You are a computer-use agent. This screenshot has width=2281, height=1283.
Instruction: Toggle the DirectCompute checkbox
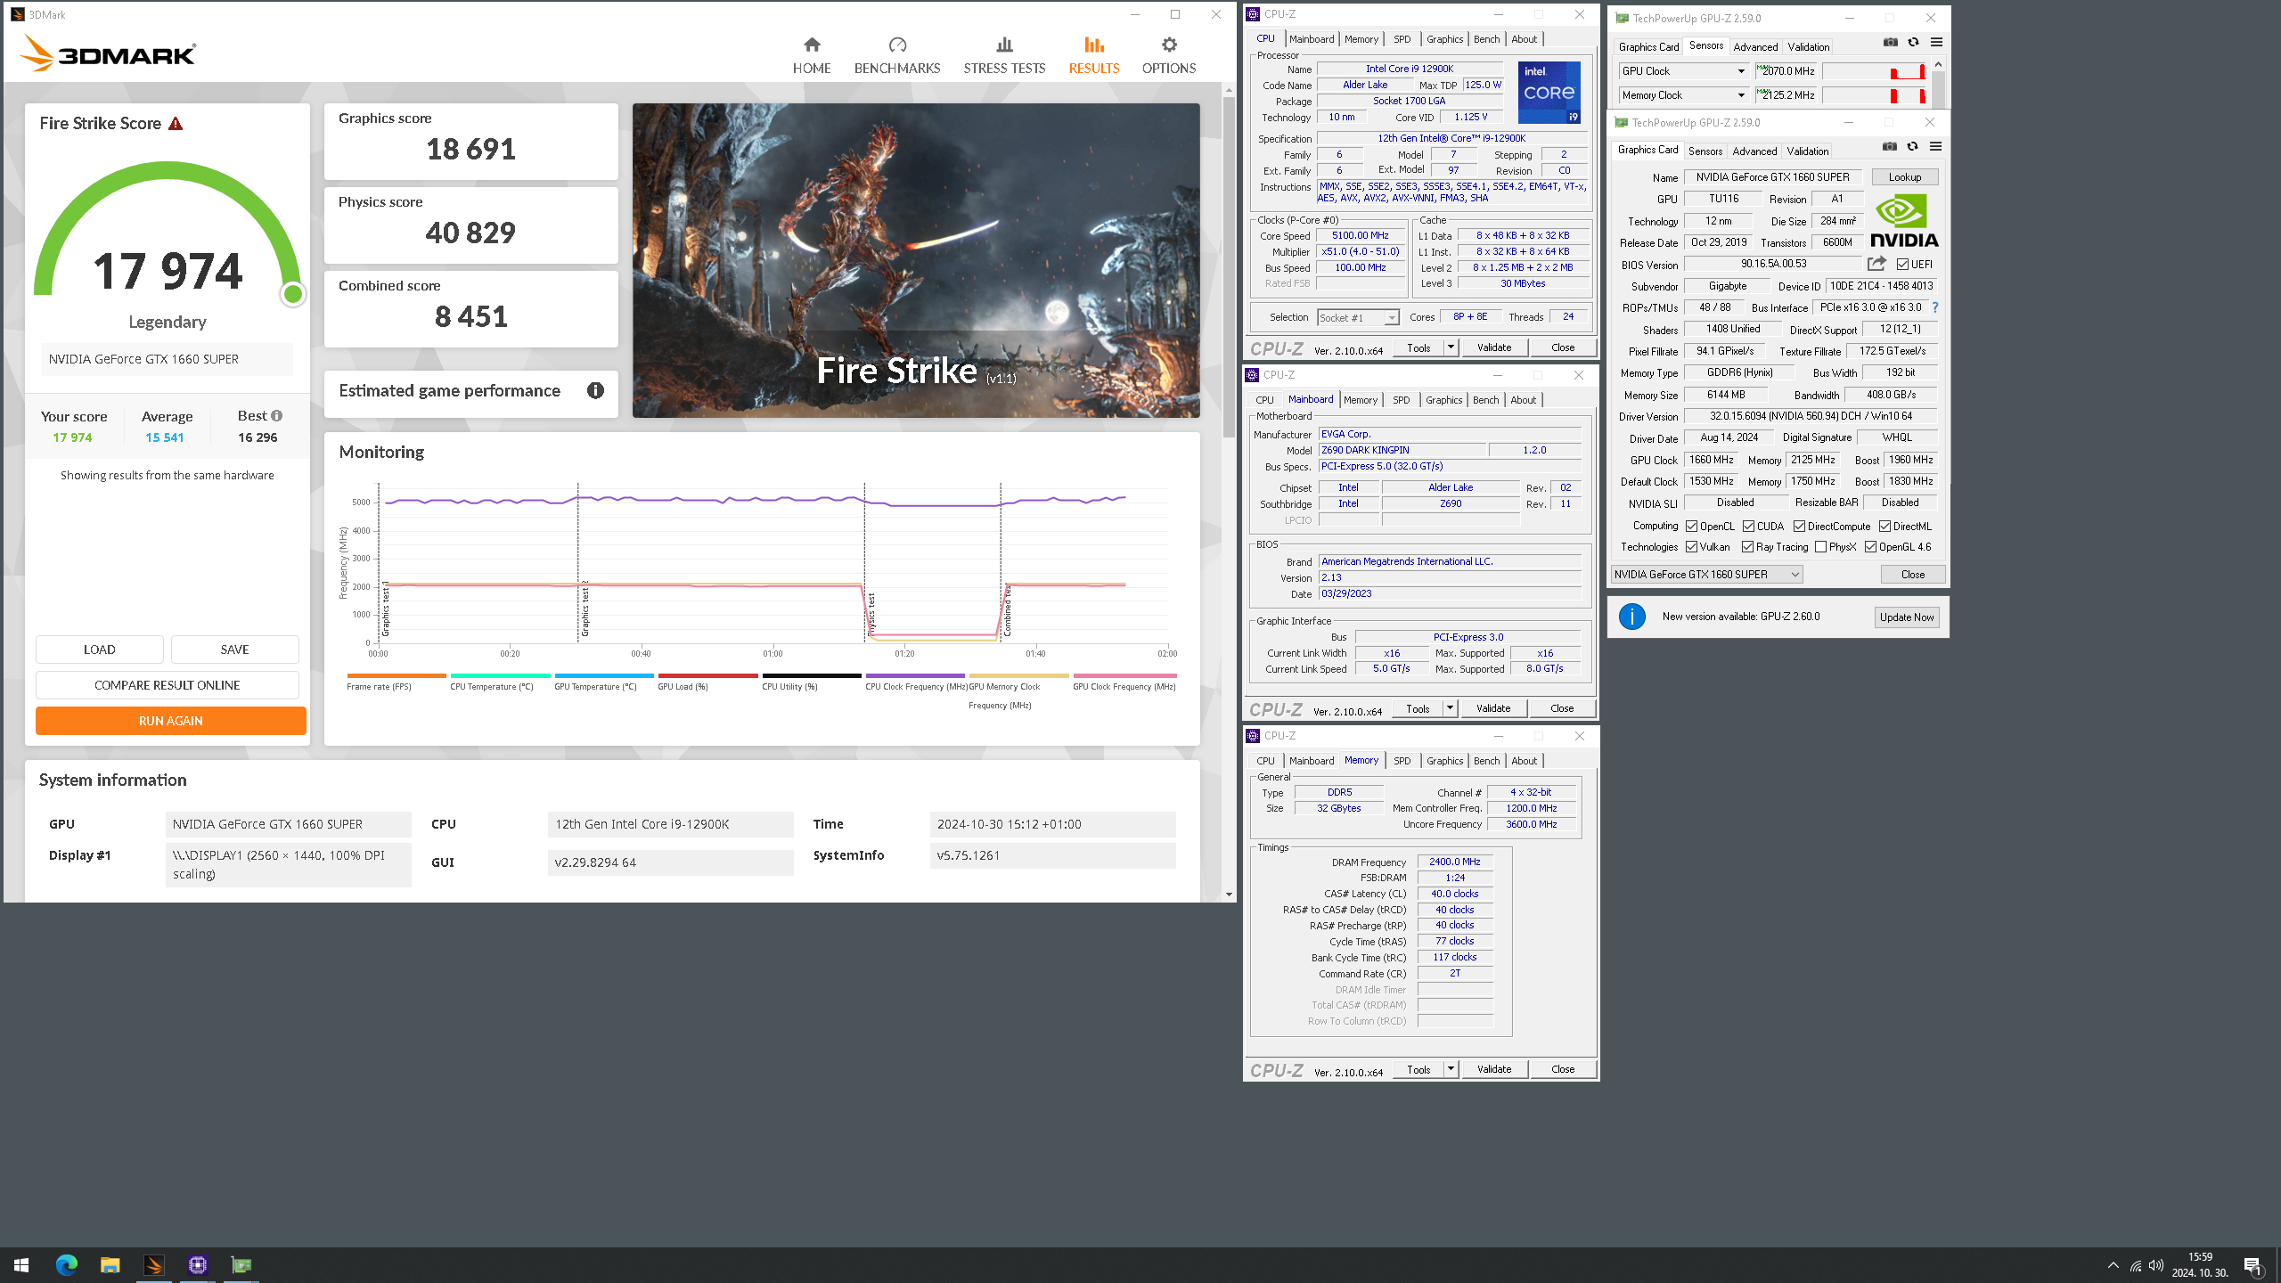(1799, 527)
